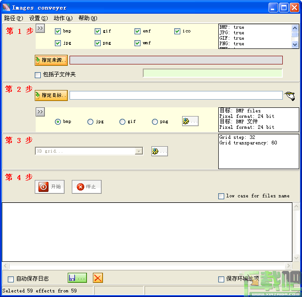Image resolution: width=302 pixels, height=297 pixels.
Task: Open the 设置(S) menu
Action: coord(38,18)
